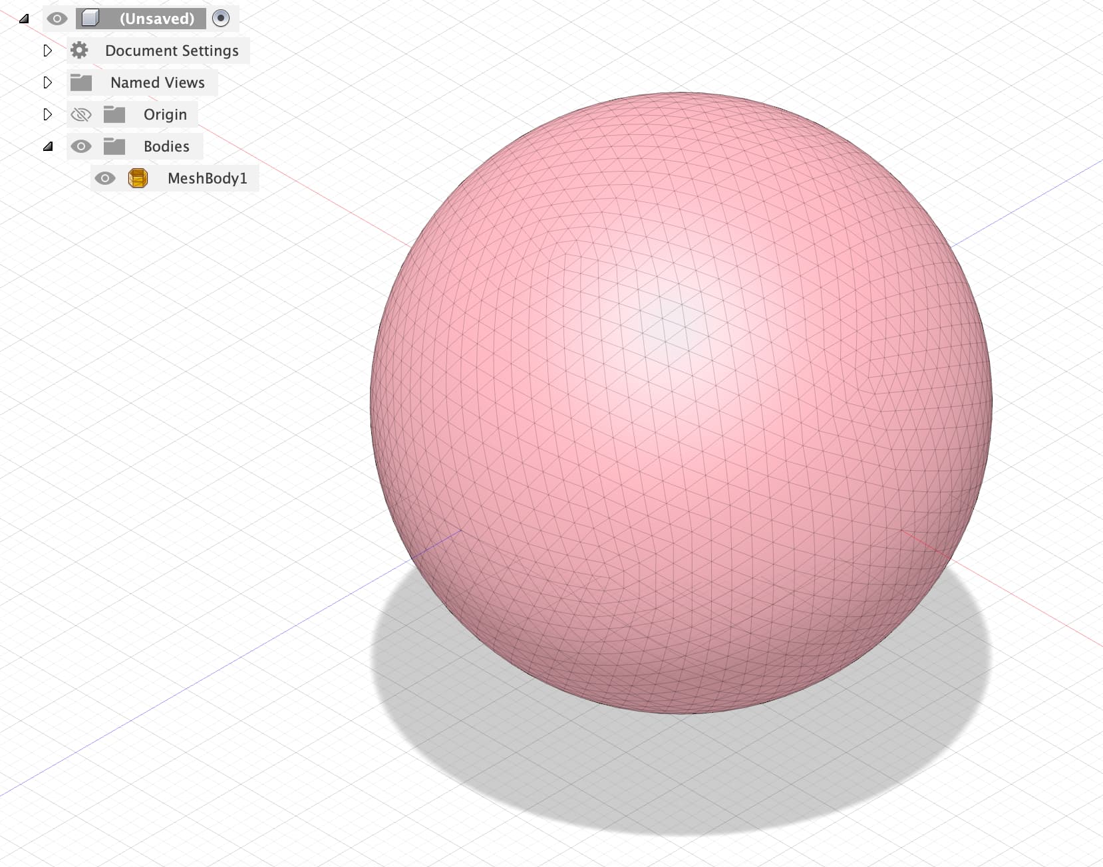1103x867 pixels.
Task: Hide MeshBody1 using its eye icon
Action: [105, 178]
